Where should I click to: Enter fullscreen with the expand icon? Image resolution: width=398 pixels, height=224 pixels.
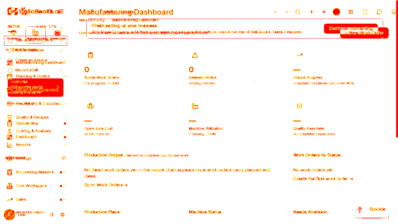click(365, 12)
